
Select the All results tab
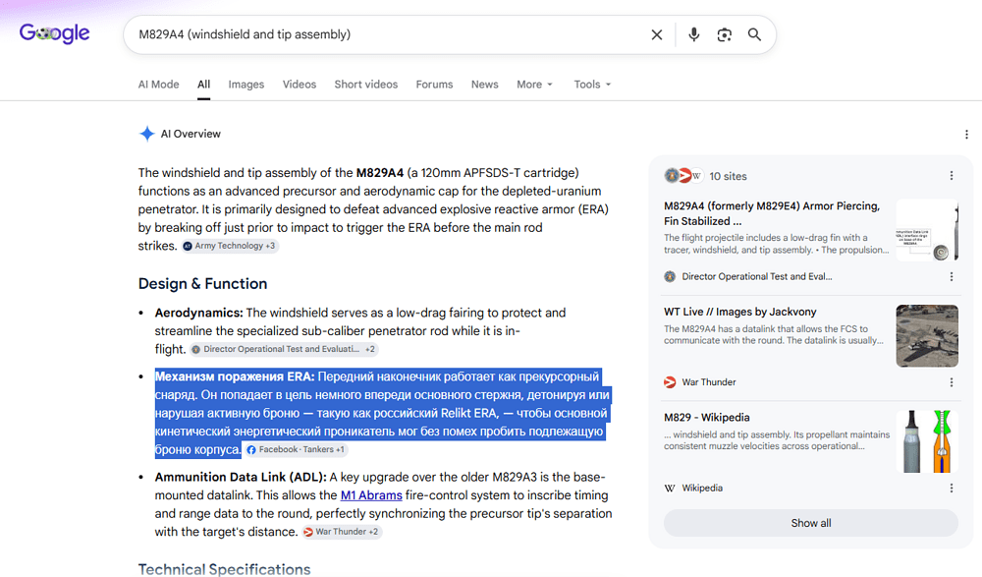point(203,84)
